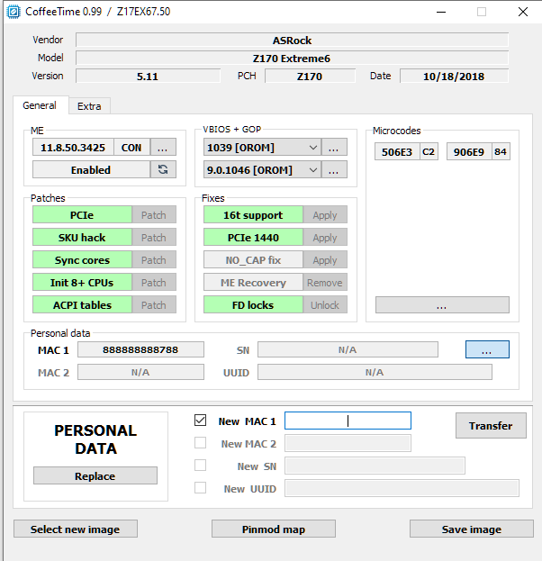Click the NO_CAP fix status label
Image resolution: width=542 pixels, height=561 pixels.
point(253,259)
